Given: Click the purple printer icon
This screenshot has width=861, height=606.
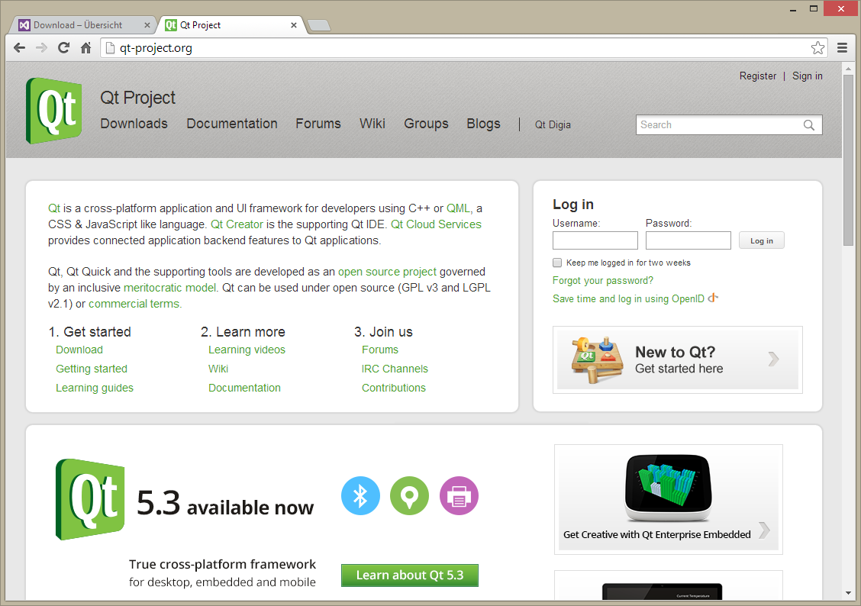Looking at the screenshot, I should [x=459, y=495].
